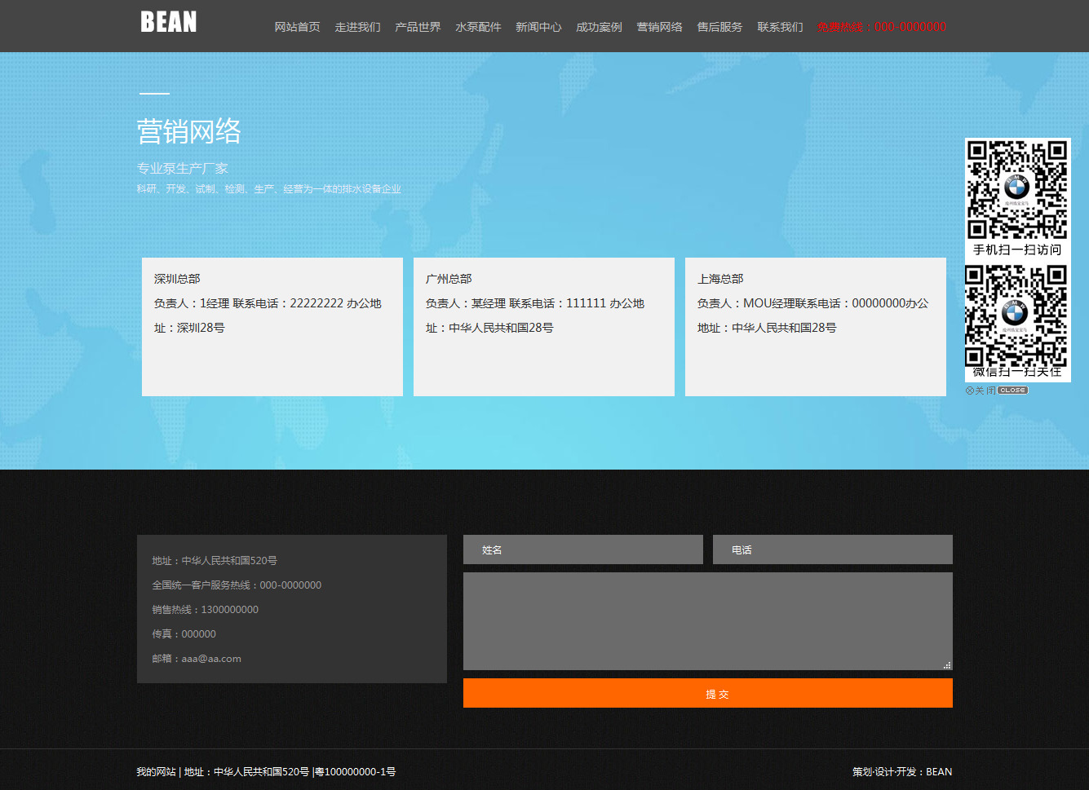Click the mobile visit QR code
Image resolution: width=1089 pixels, height=790 pixels.
[x=1016, y=189]
